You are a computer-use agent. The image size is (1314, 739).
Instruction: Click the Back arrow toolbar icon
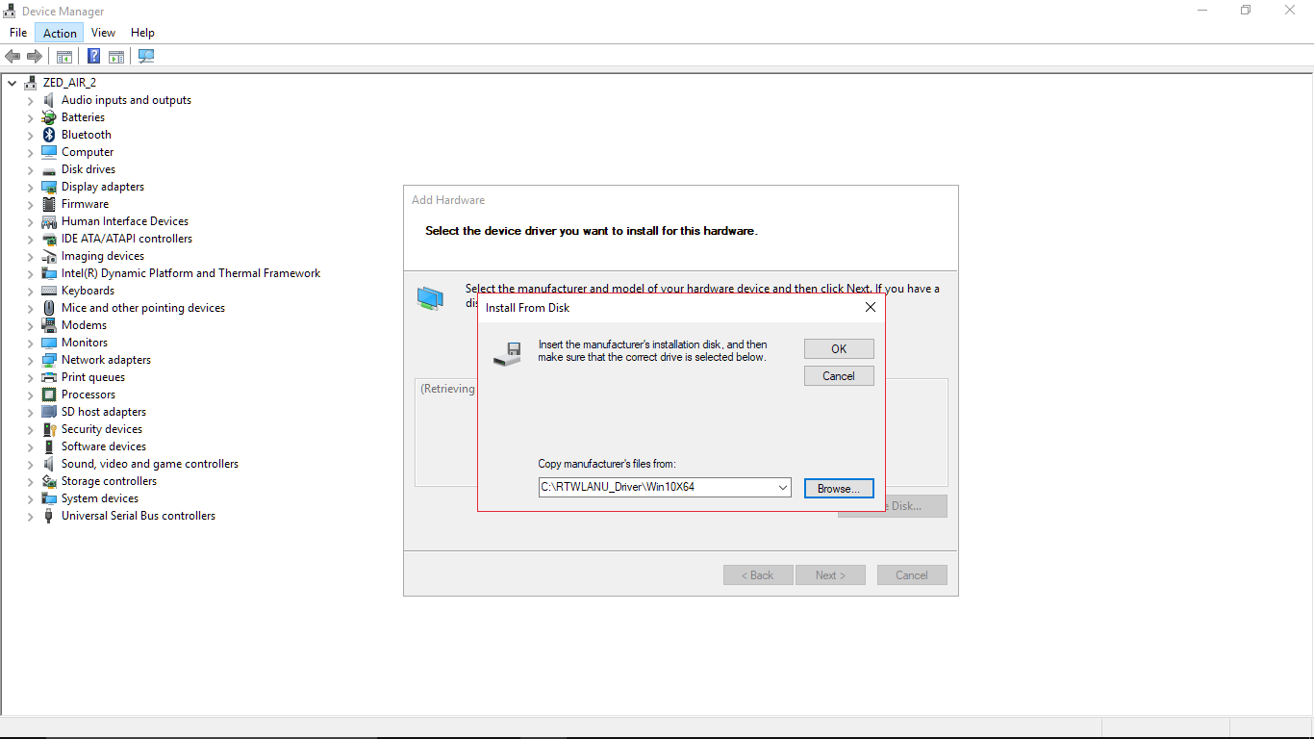pos(13,57)
